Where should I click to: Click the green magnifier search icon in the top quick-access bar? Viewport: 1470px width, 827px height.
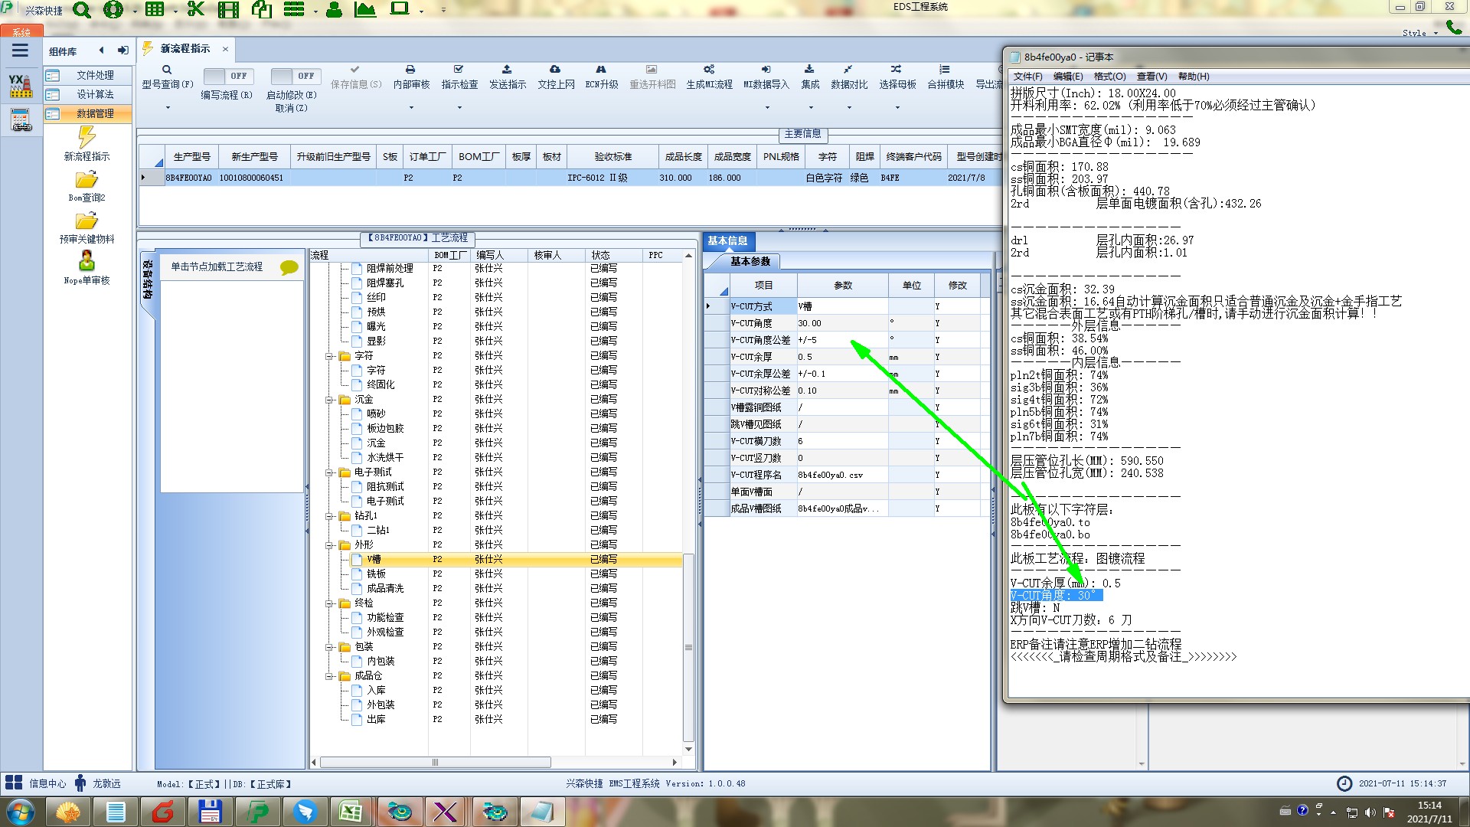point(81,10)
